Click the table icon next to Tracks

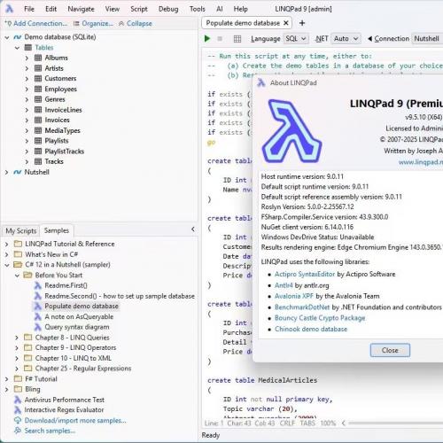tap(38, 161)
